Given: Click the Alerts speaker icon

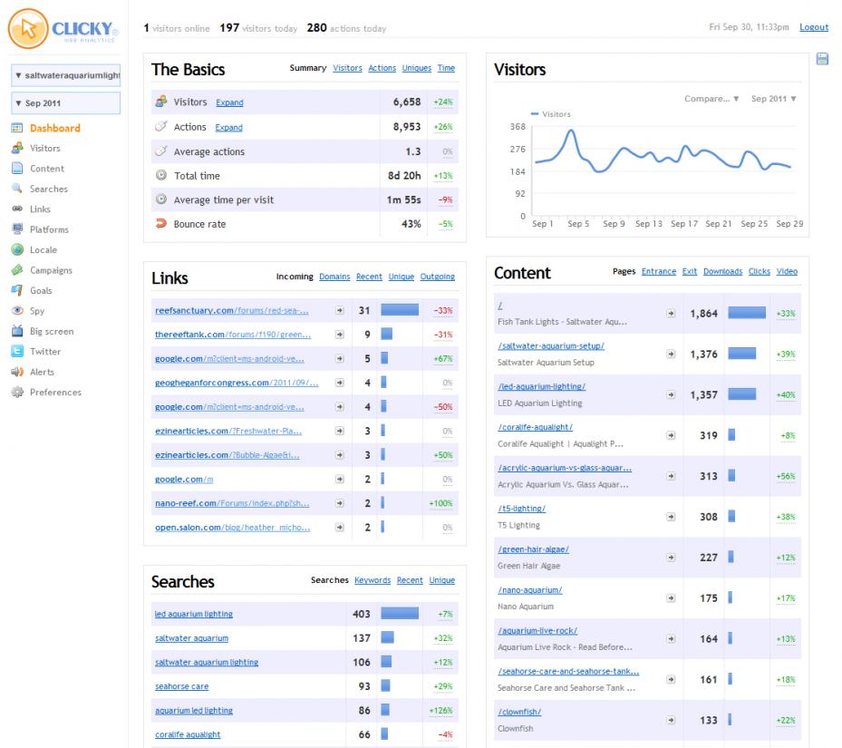Looking at the screenshot, I should (18, 372).
